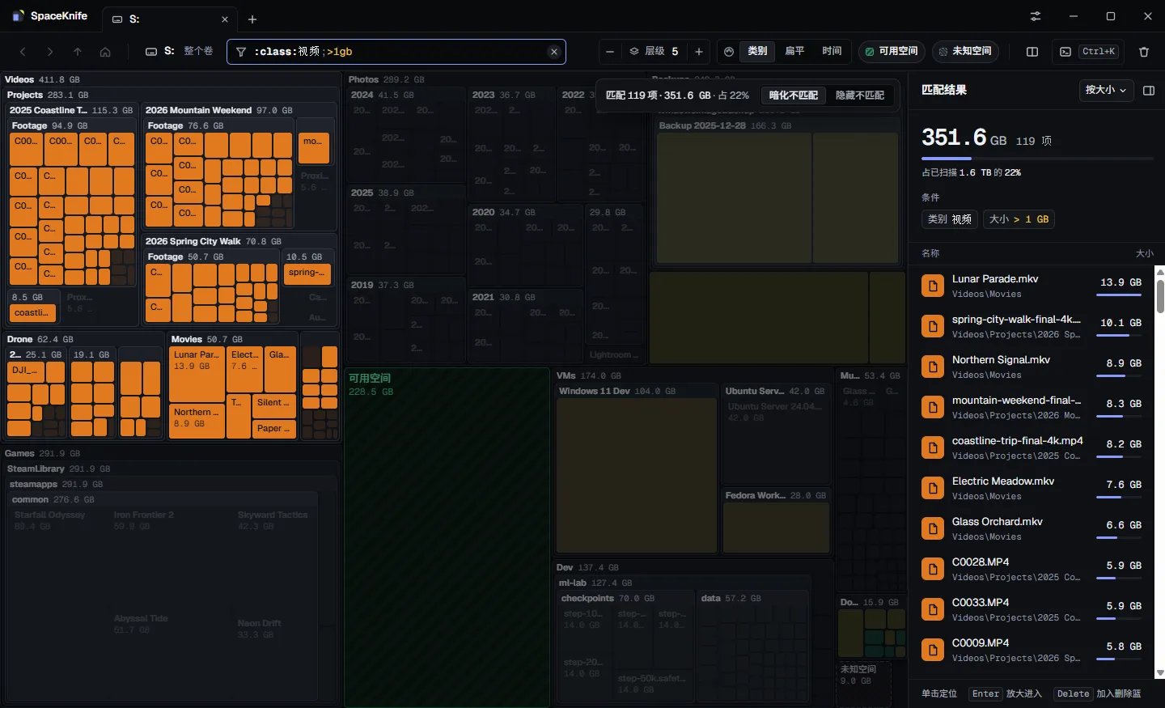Click the Lunar Par... 13.9 GB treemap block

[197, 374]
